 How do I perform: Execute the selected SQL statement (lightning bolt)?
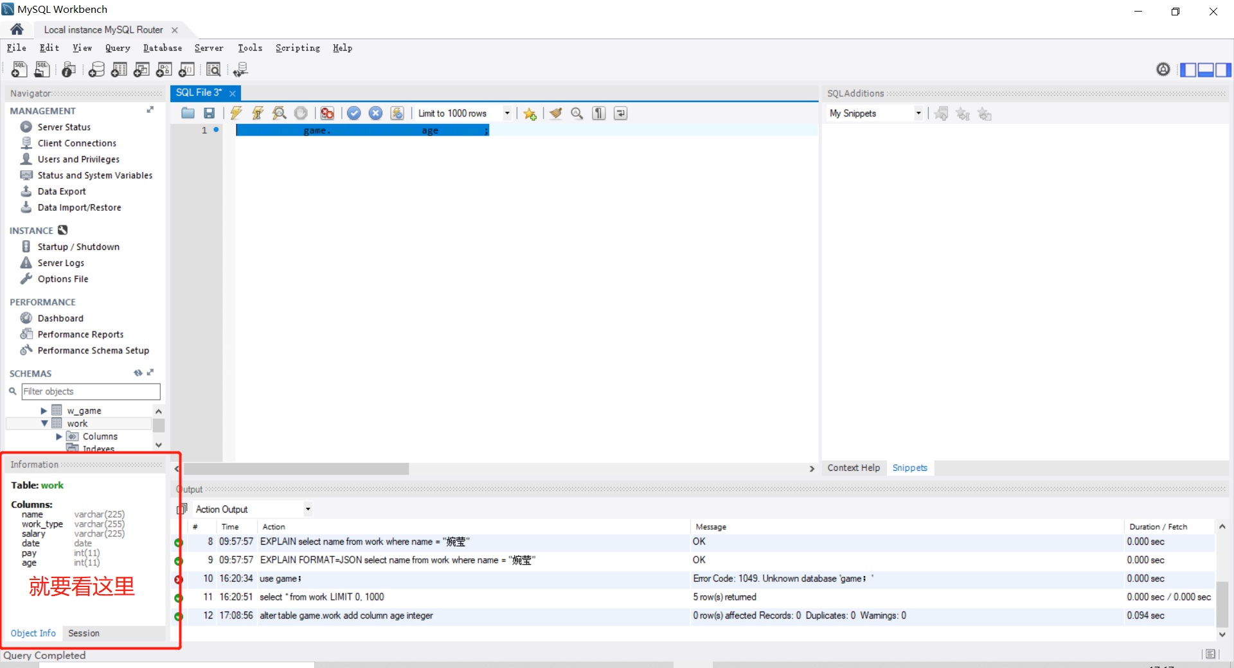click(236, 113)
